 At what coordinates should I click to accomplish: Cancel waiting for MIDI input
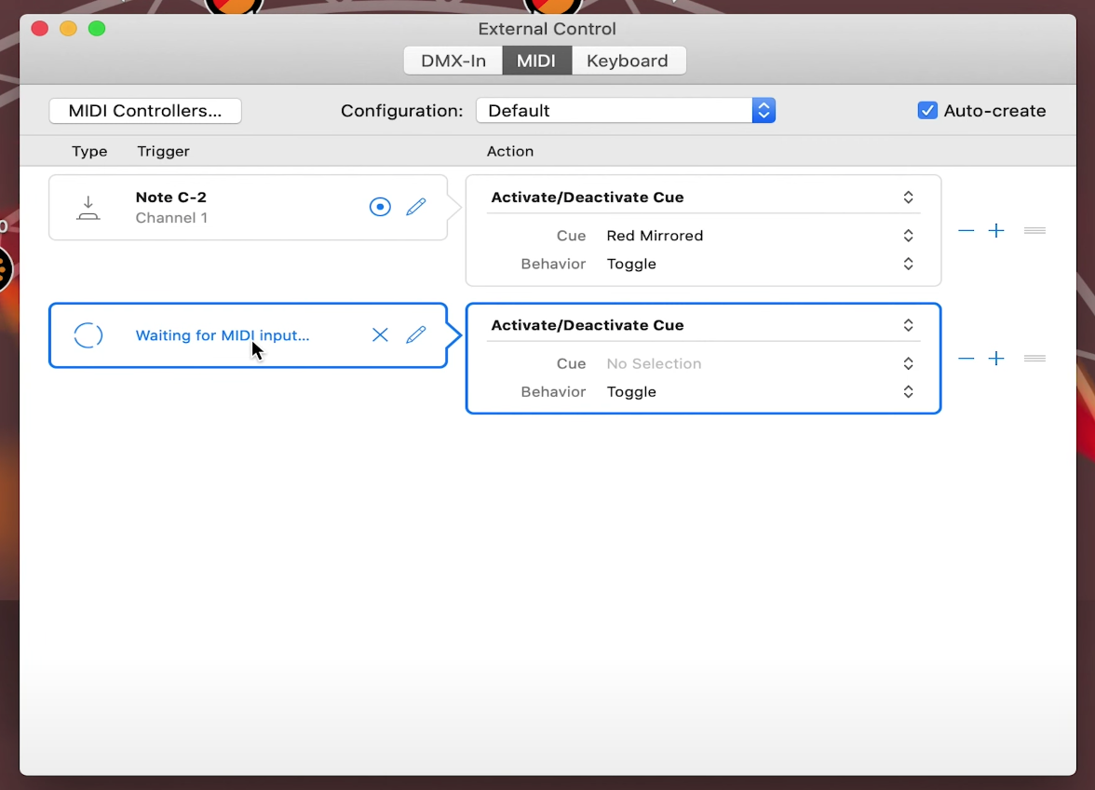[x=380, y=335]
